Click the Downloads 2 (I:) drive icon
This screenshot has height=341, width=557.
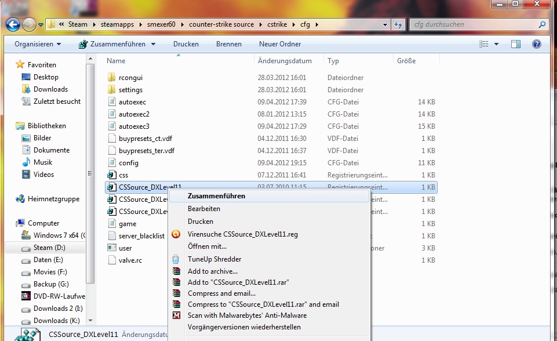(26, 309)
